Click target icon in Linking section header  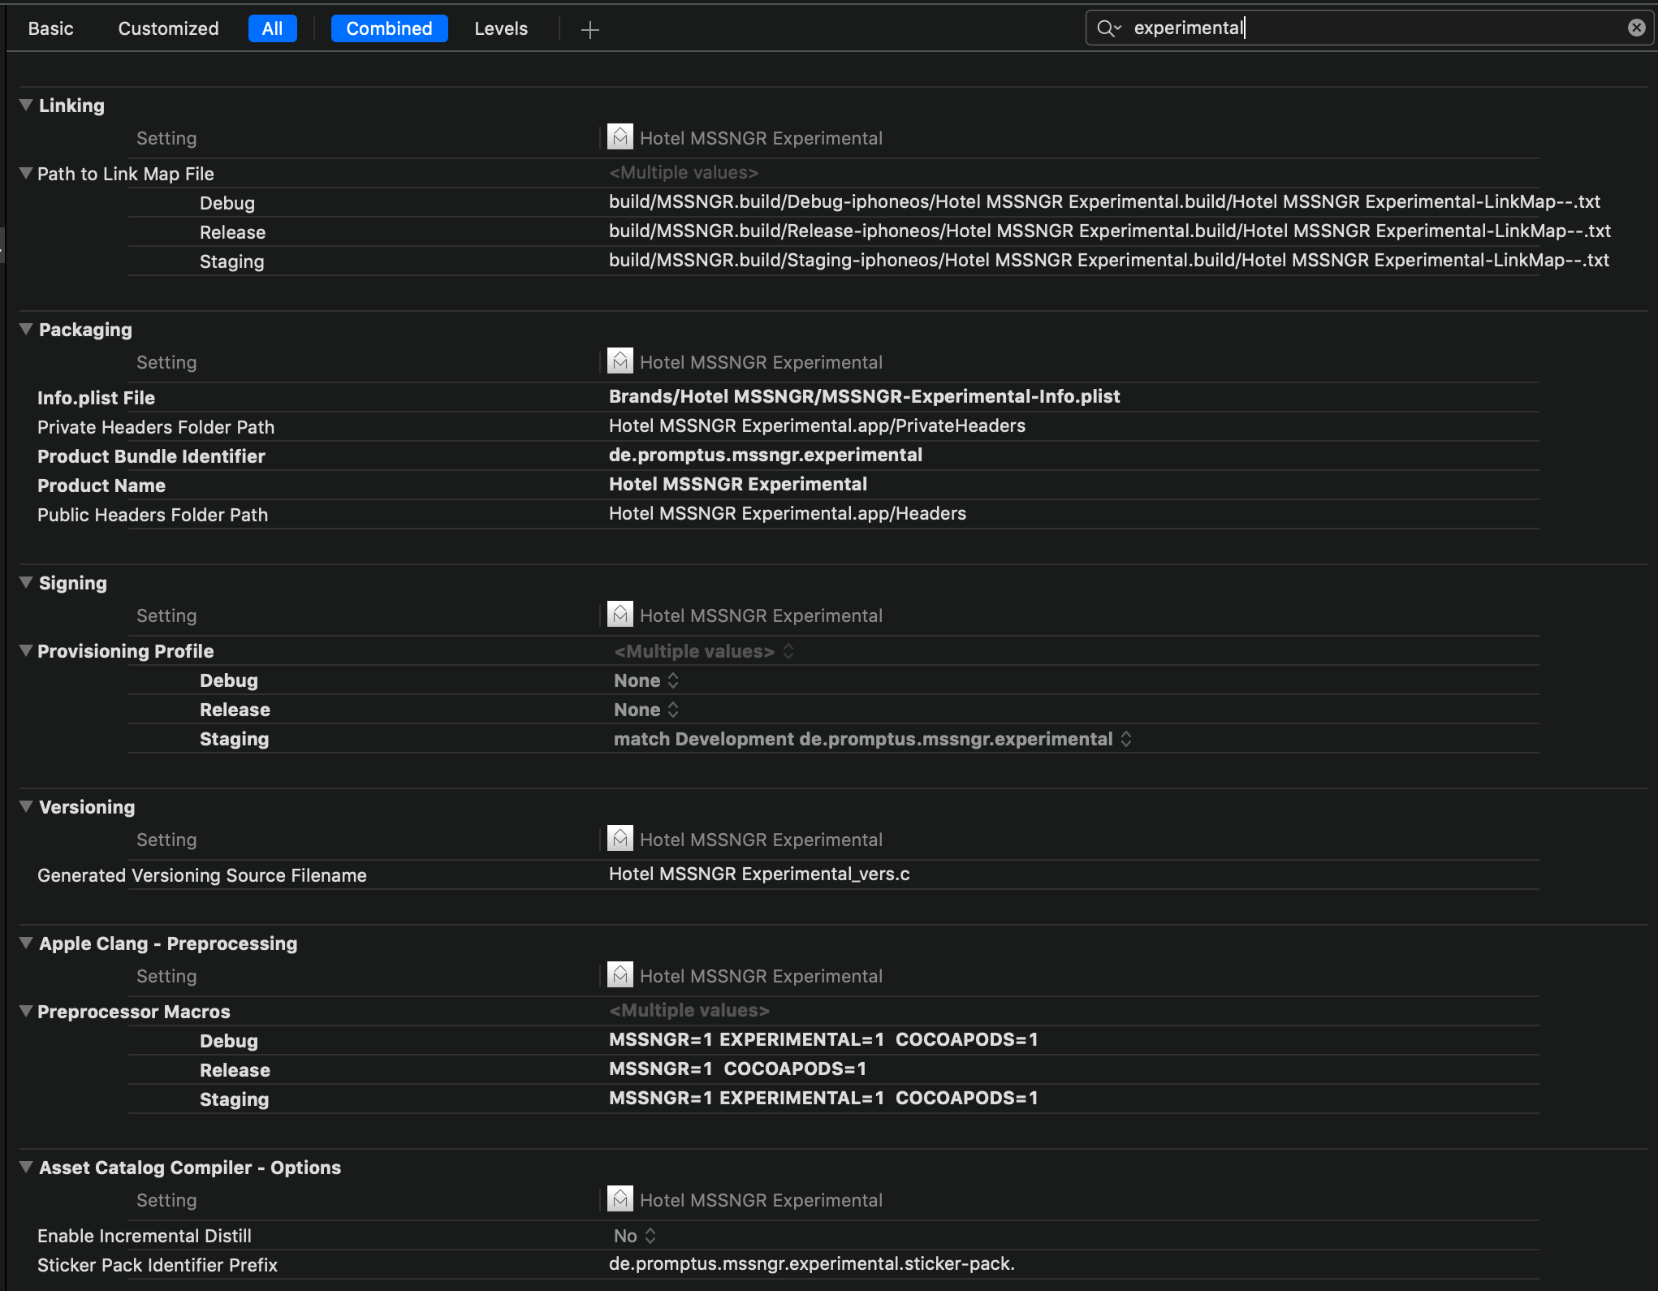(x=620, y=137)
